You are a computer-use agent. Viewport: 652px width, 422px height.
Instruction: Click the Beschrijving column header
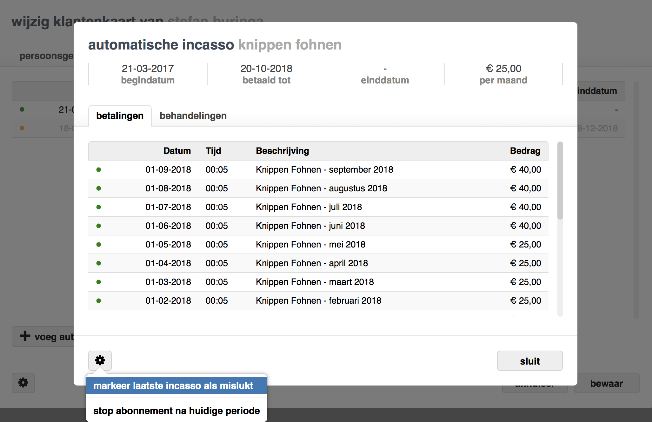[283, 151]
